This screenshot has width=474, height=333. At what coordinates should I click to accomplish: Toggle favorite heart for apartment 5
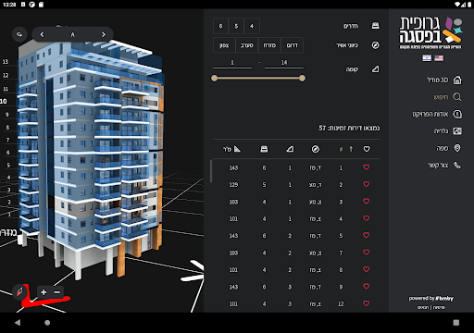tap(367, 235)
